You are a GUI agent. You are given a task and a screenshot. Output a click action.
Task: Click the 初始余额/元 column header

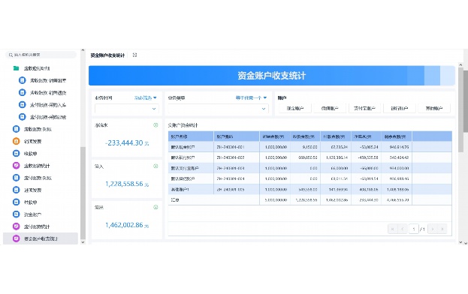tap(275, 136)
